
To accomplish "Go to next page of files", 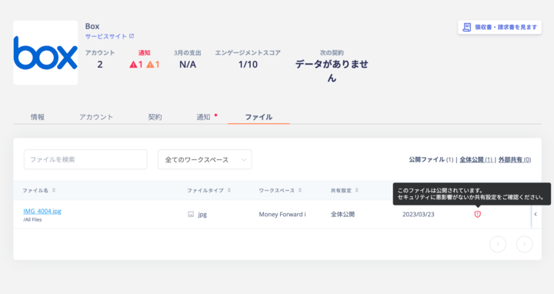I will click(524, 244).
